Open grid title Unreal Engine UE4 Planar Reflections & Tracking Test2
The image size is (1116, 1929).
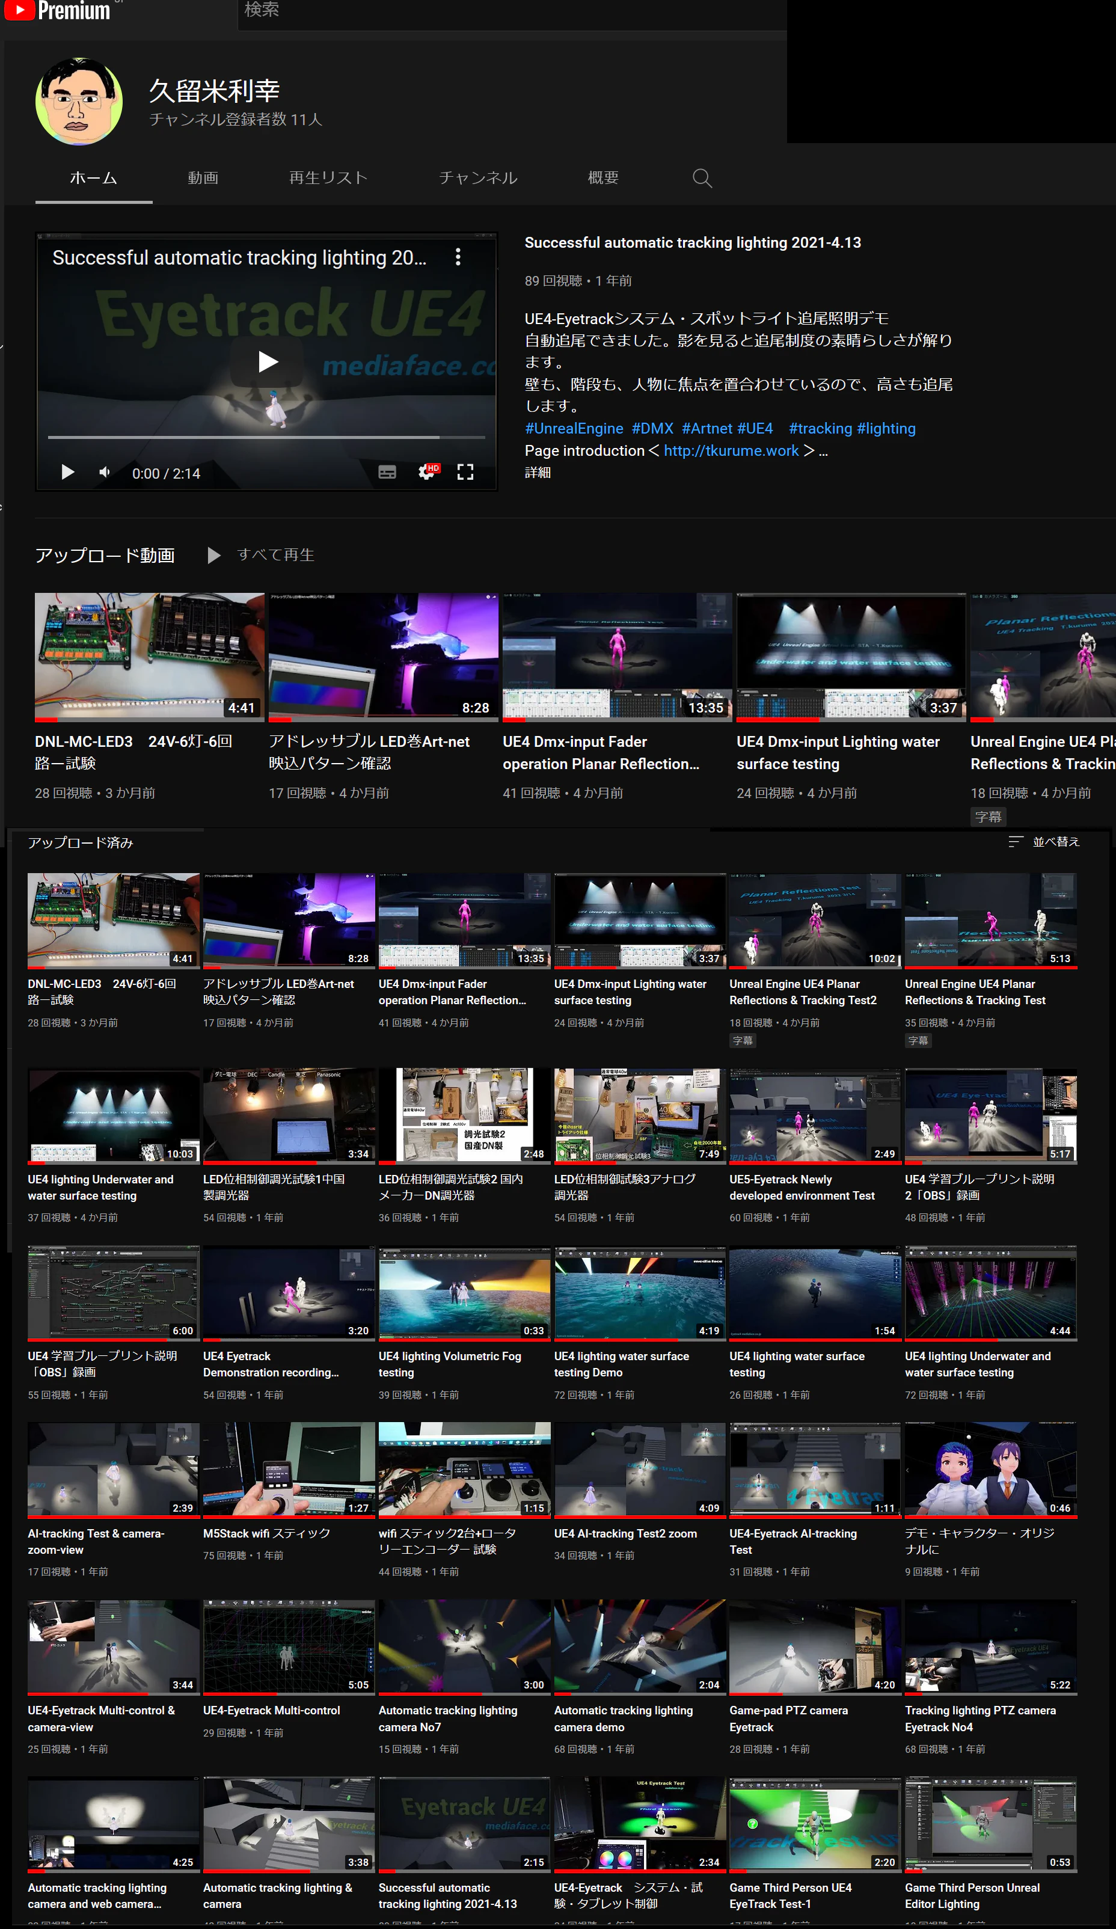(x=803, y=992)
